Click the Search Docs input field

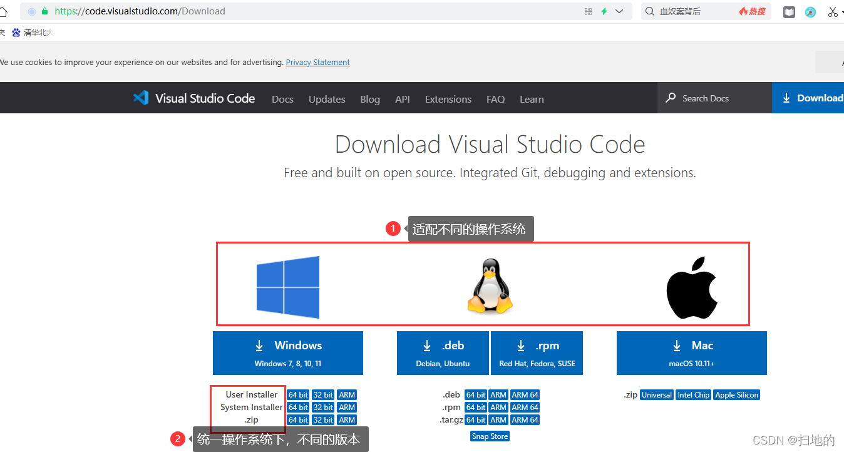(714, 98)
